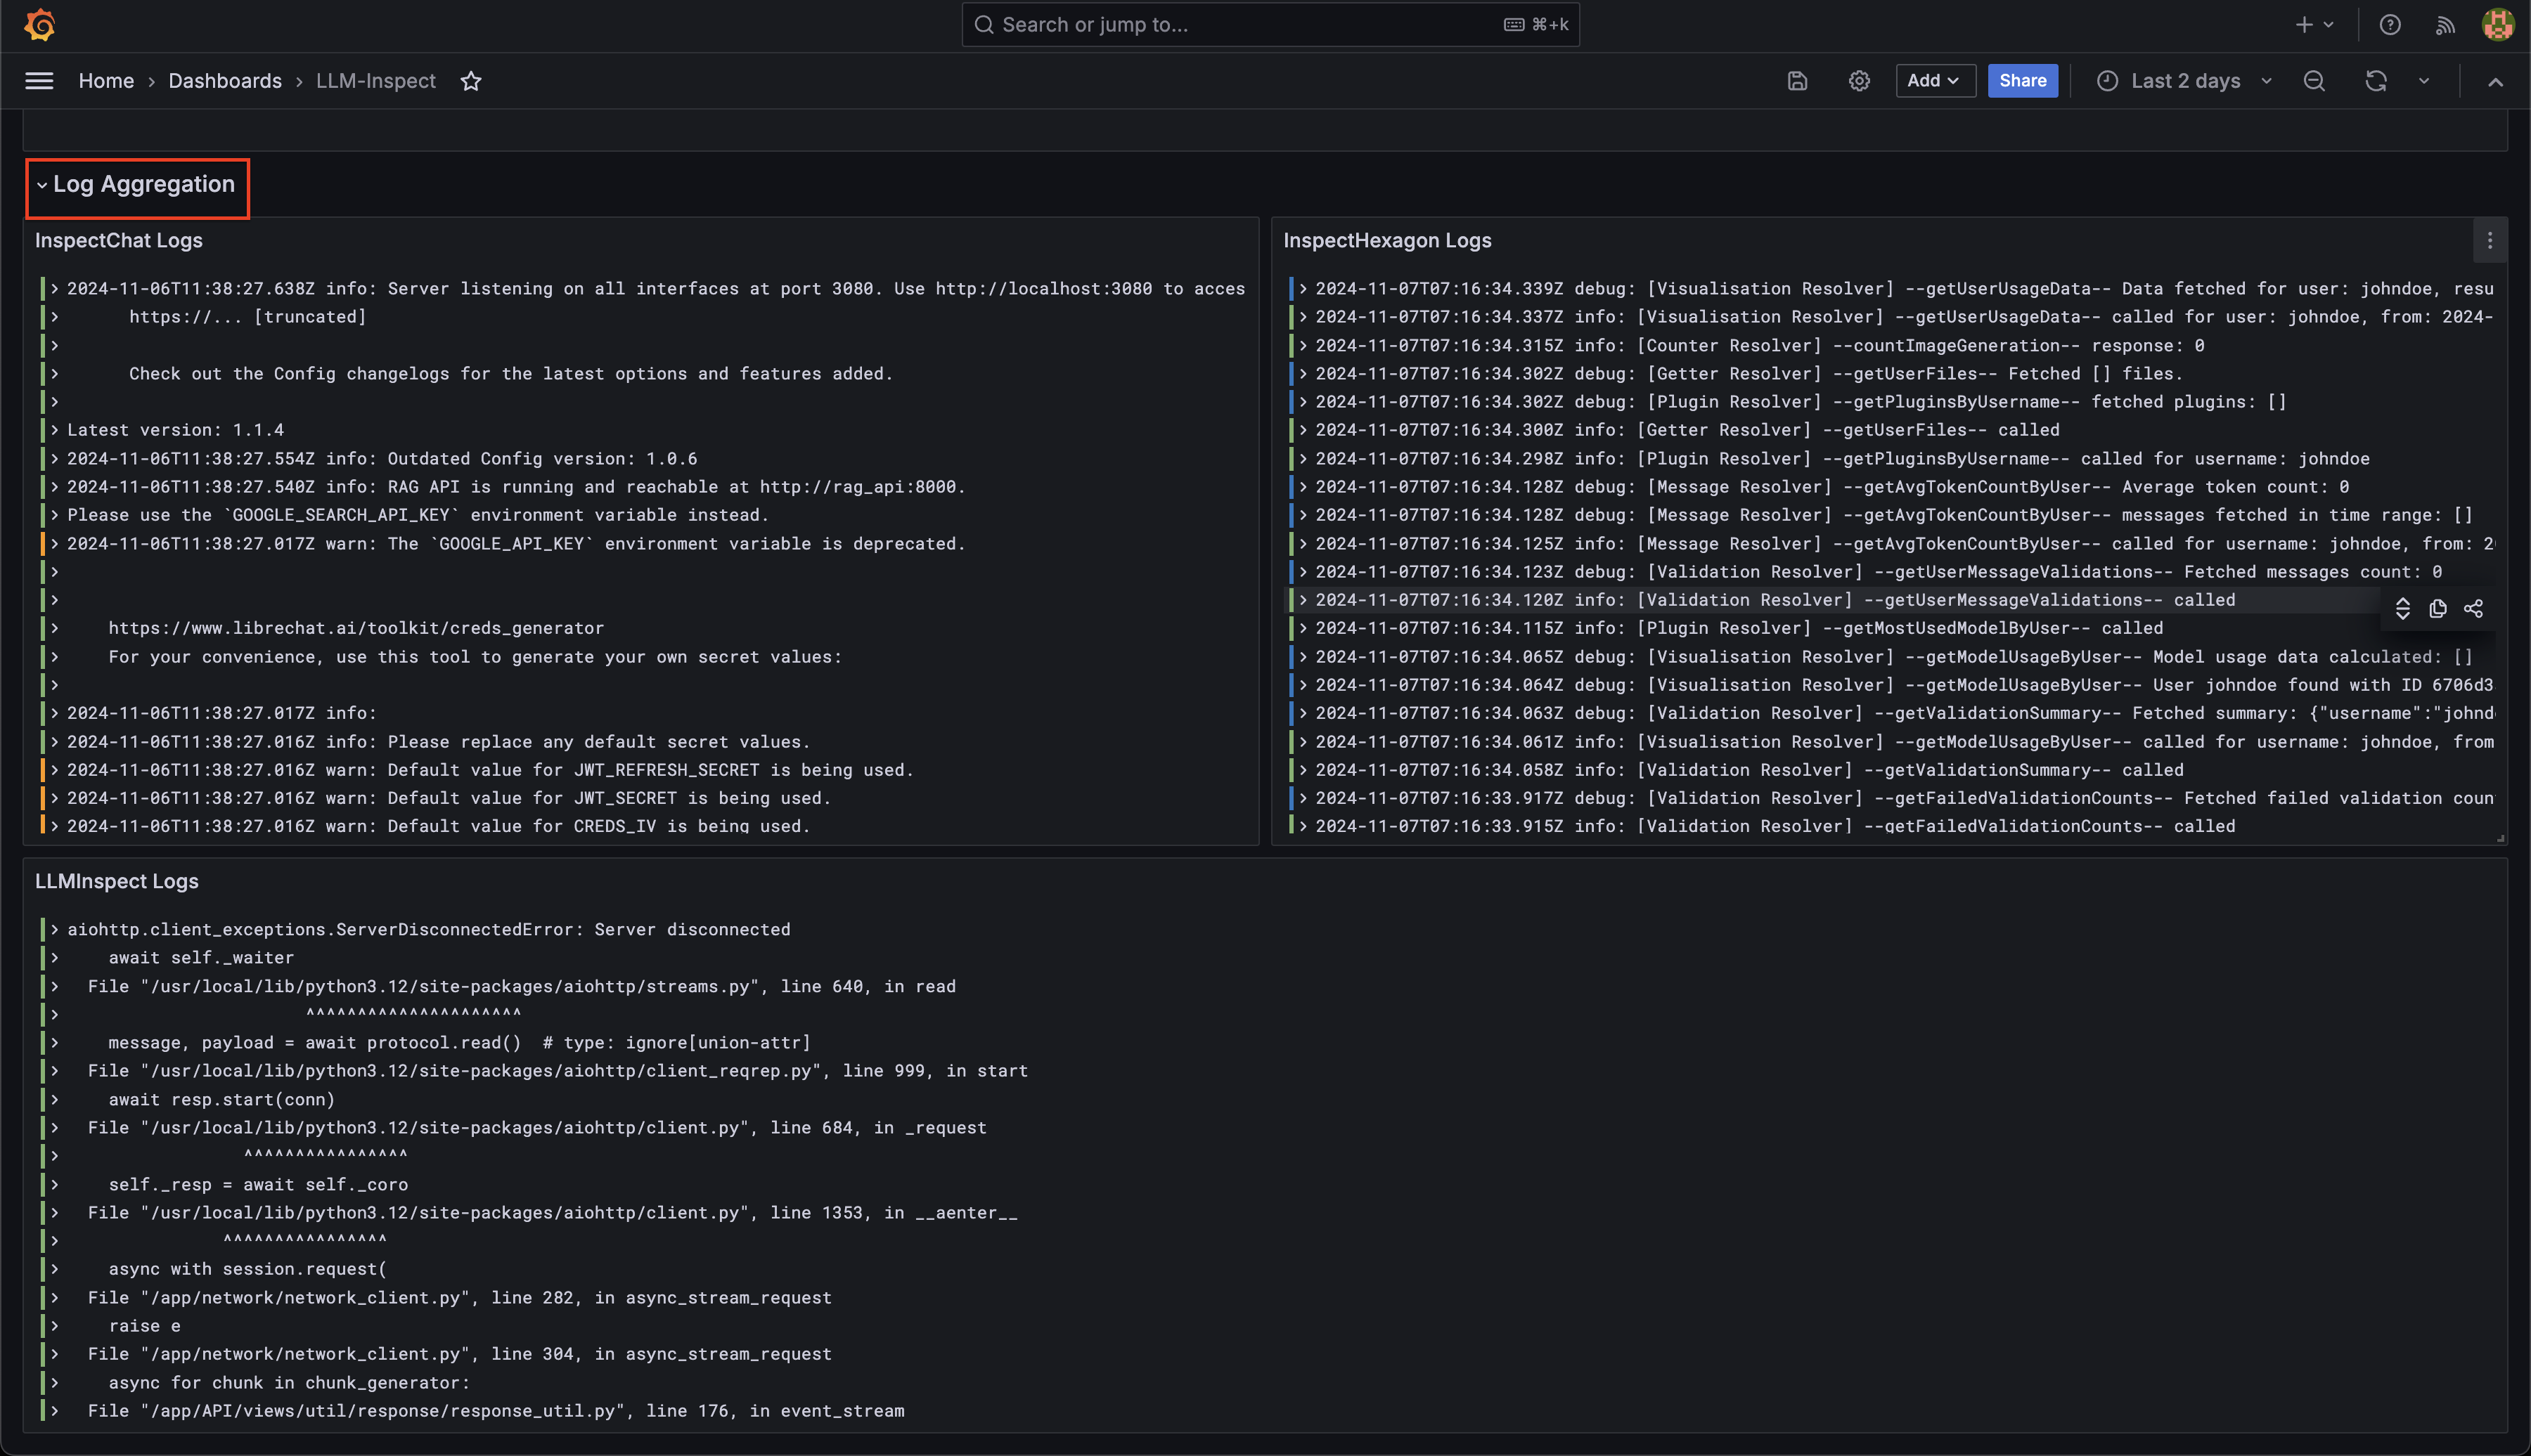This screenshot has height=1456, width=2531.
Task: Open the Add dropdown
Action: (x=1935, y=81)
